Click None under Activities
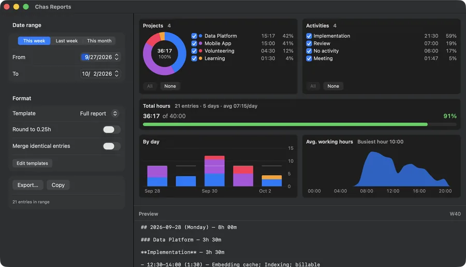This screenshot has height=267, width=466. (333, 86)
